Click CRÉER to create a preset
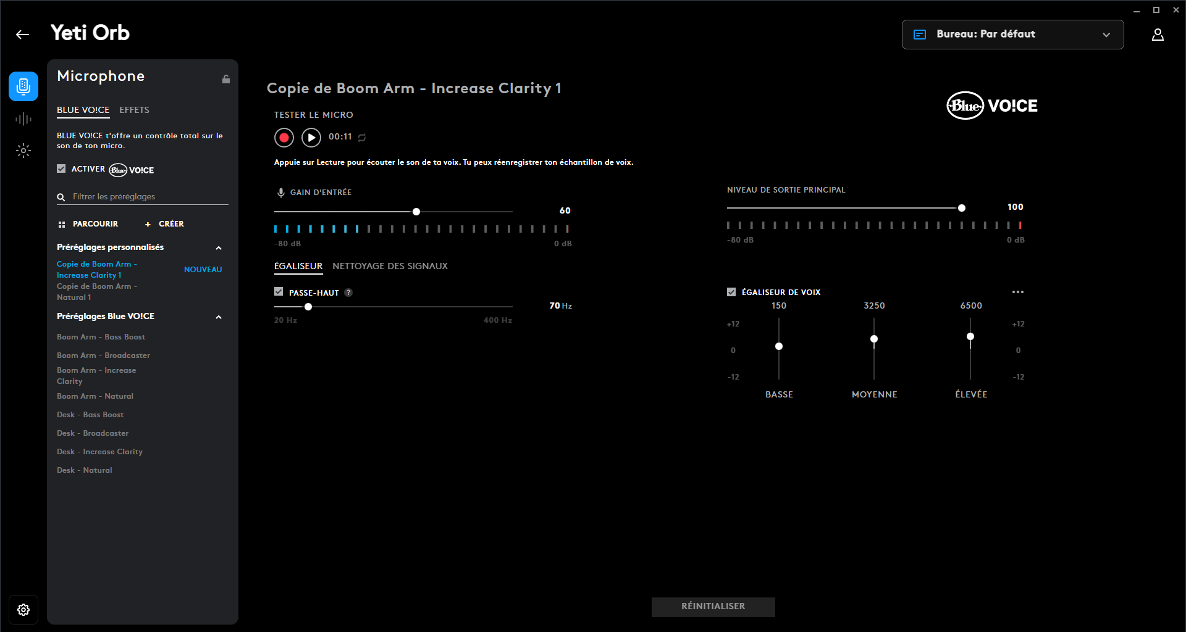 (164, 224)
